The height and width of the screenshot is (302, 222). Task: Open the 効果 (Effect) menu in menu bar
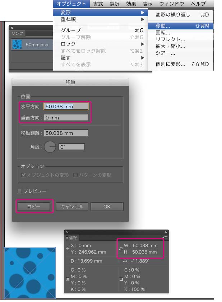click(x=131, y=4)
